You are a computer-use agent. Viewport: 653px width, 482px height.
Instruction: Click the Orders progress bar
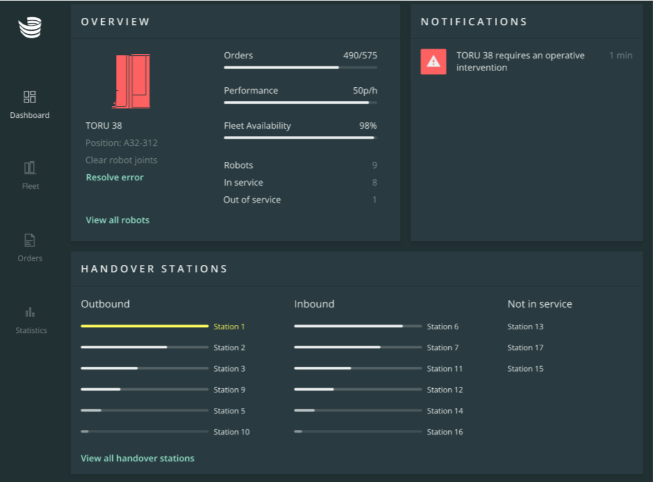point(300,67)
